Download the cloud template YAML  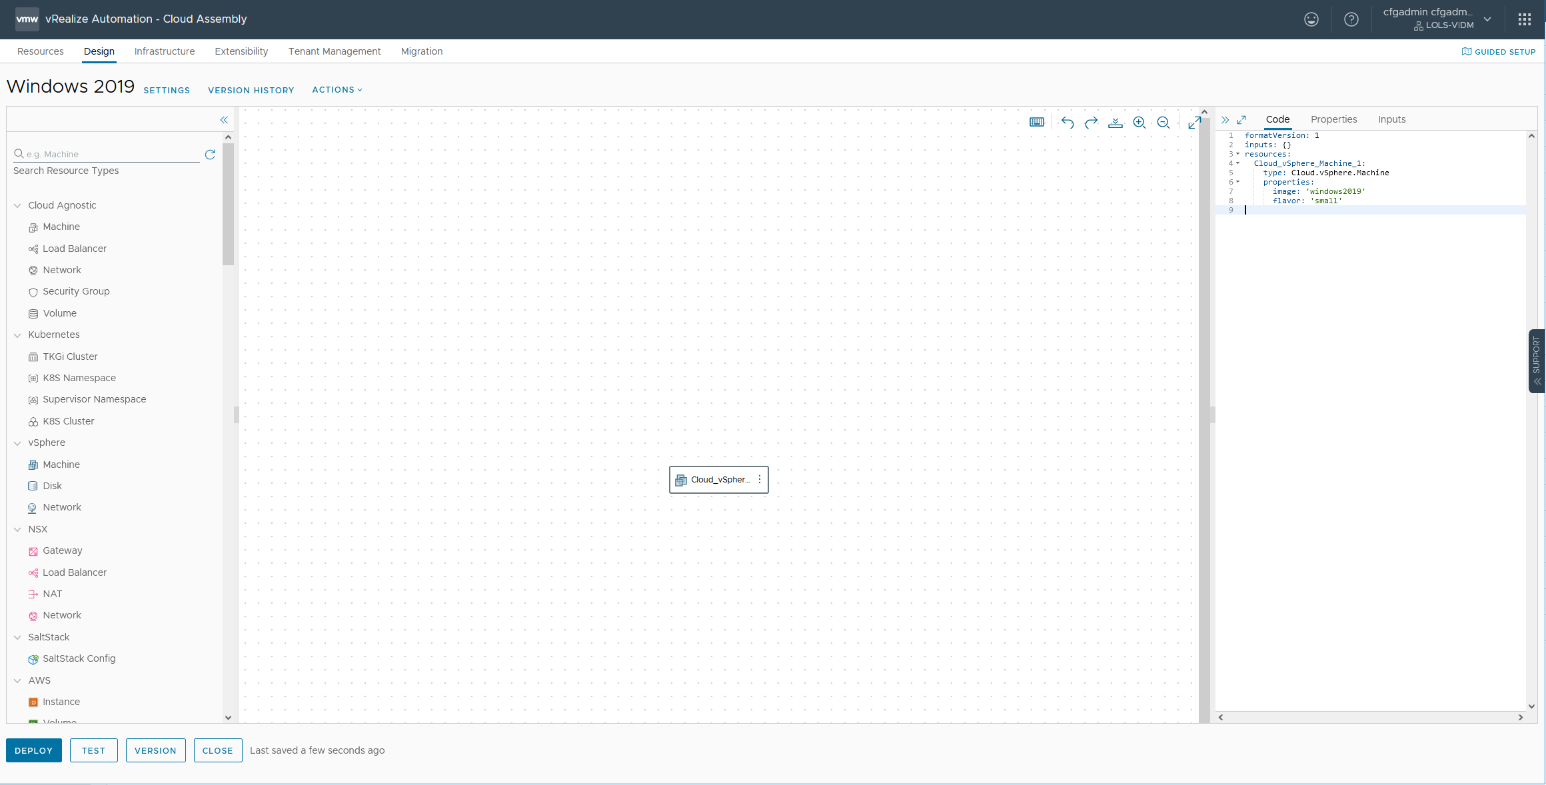pyautogui.click(x=1116, y=123)
